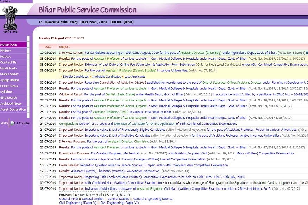Screen dimensions: 308x205
Task: Open Court Cases menu item
Action: (x=9, y=86)
